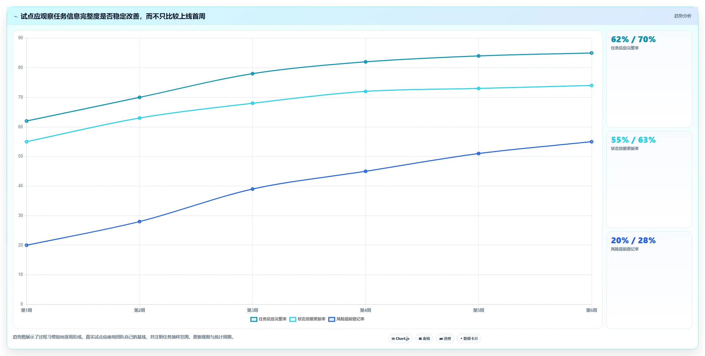705x356 pixels.
Task: Click the 状态按期更新率 point at 第3周
Action: [253, 103]
